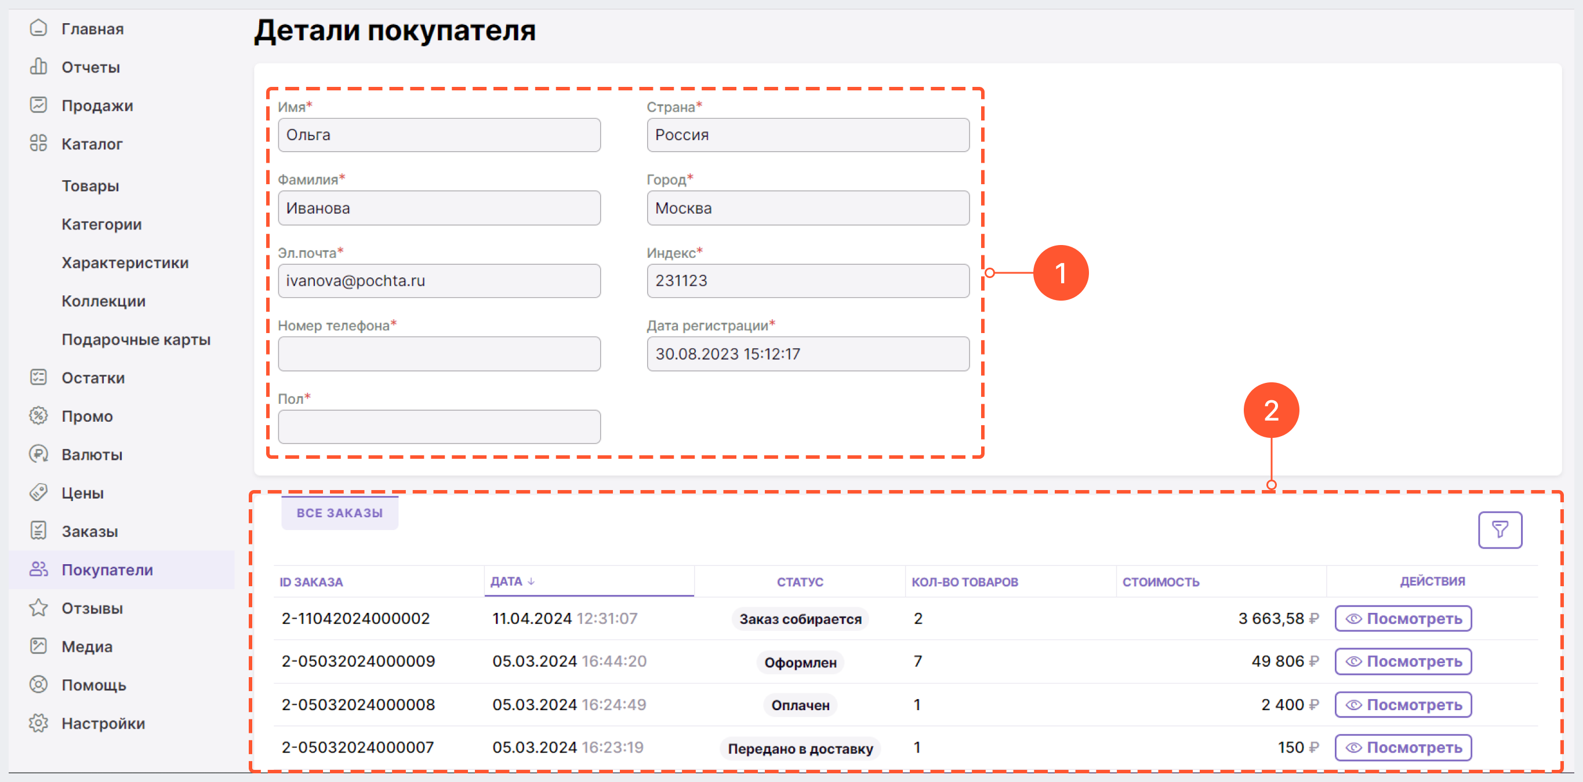Open Продажи in the sidebar
This screenshot has width=1583, height=782.
tap(97, 105)
